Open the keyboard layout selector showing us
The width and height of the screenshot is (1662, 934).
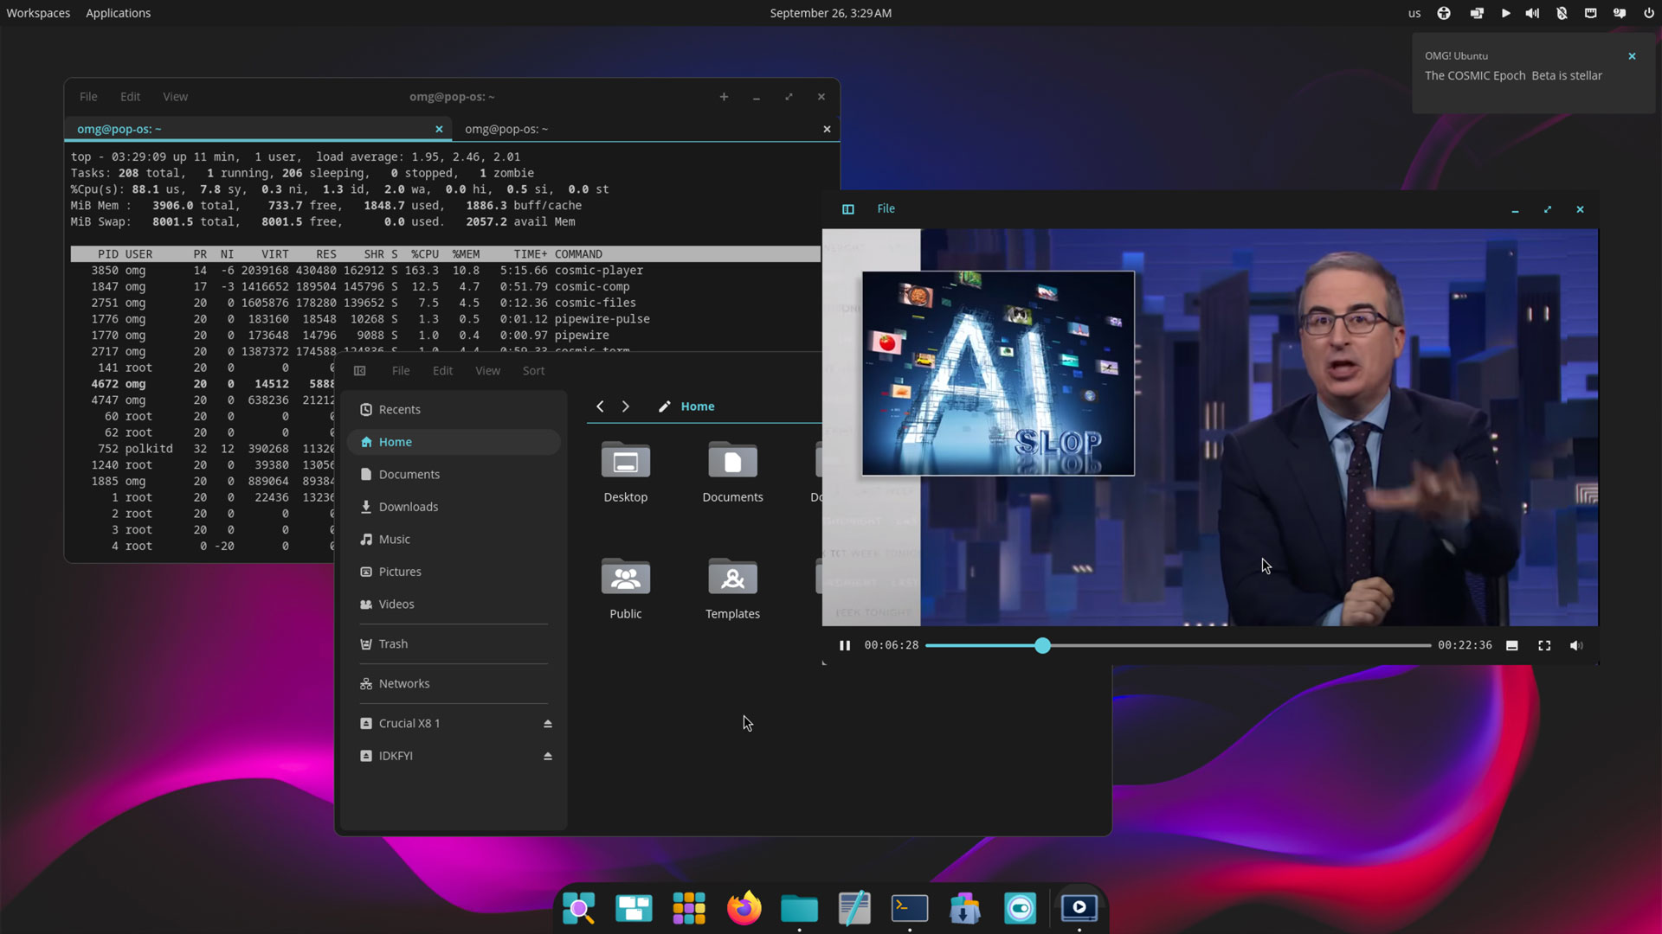1414,13
